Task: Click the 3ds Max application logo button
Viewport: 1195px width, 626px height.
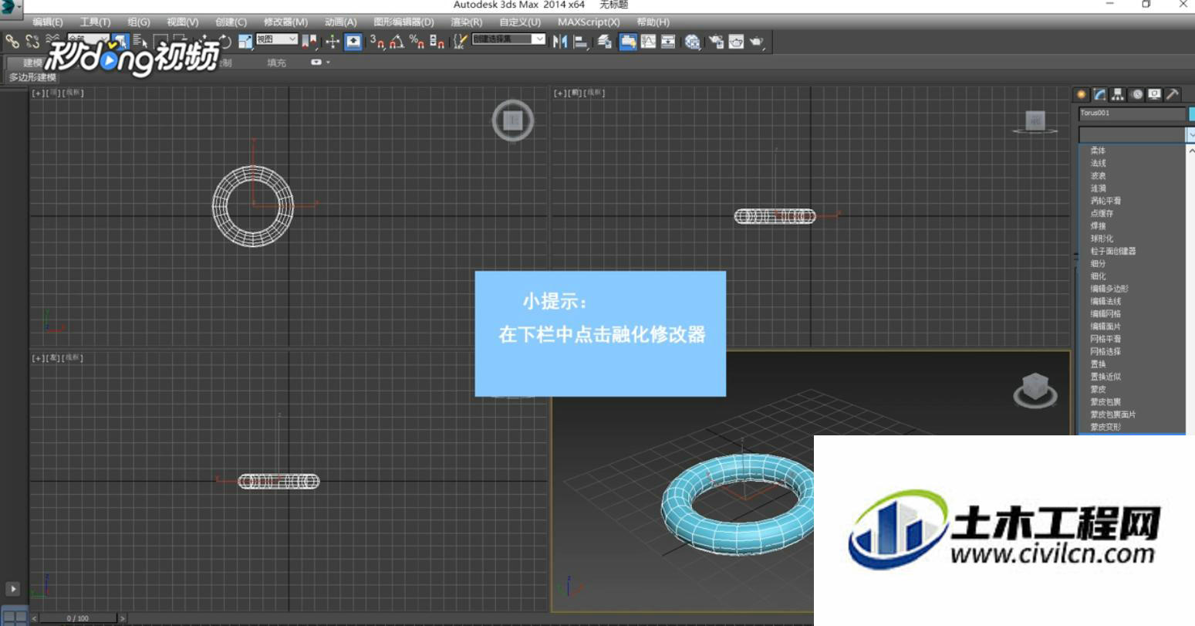Action: tap(10, 8)
